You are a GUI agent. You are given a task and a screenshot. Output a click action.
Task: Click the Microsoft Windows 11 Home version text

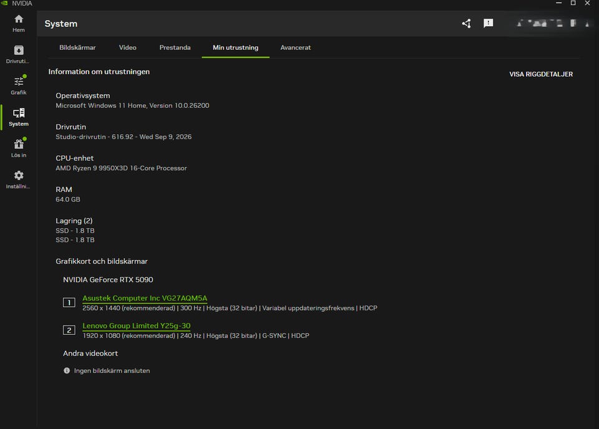[x=132, y=106]
